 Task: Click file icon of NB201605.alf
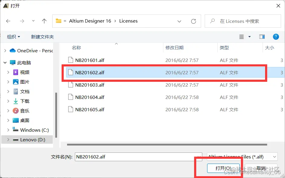pos(71,109)
